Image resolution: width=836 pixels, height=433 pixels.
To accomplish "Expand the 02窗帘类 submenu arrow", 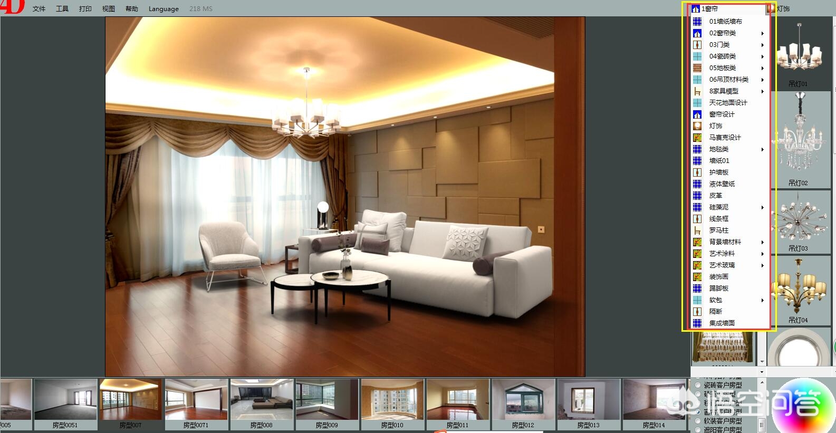I will [762, 33].
